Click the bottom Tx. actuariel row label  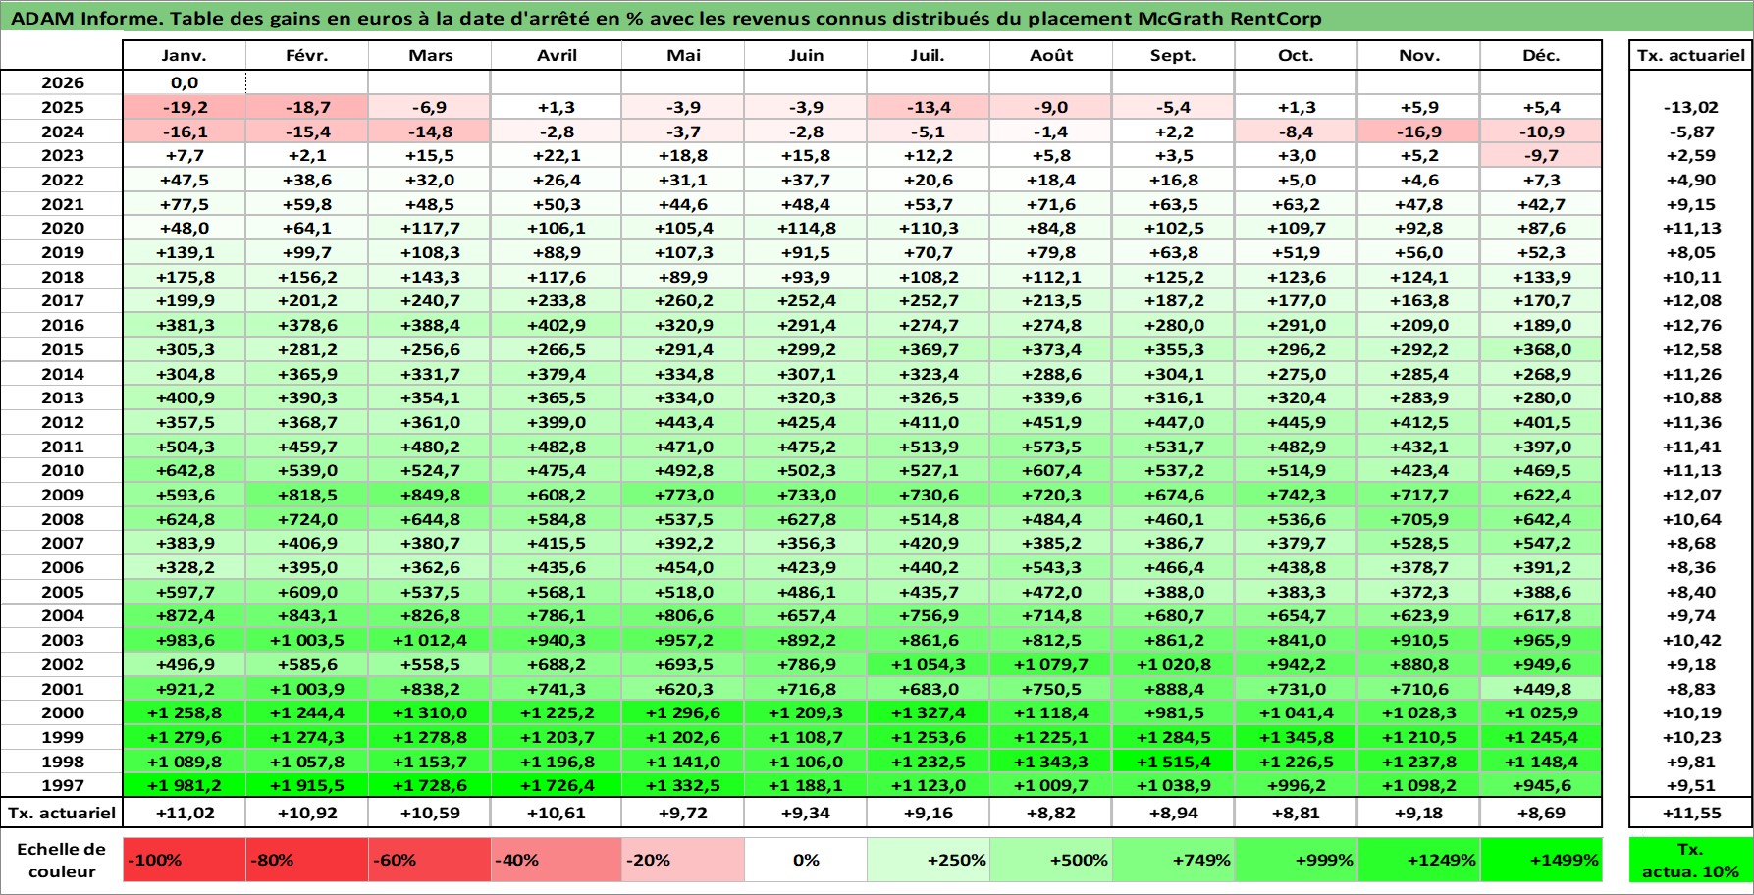(x=62, y=813)
